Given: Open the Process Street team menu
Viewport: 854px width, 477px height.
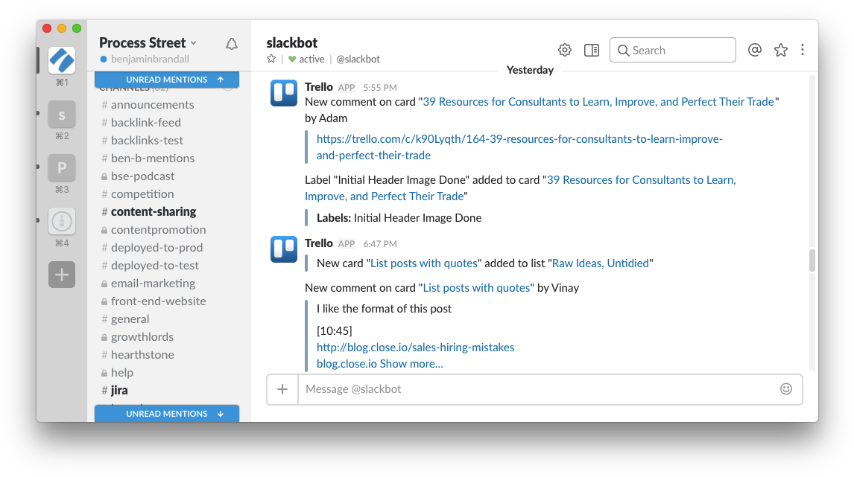Looking at the screenshot, I should 148,42.
